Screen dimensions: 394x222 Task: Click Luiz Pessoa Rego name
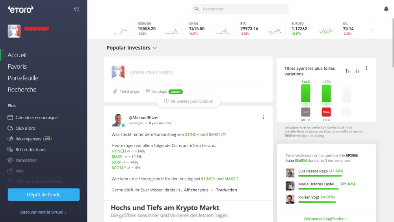coord(313,171)
